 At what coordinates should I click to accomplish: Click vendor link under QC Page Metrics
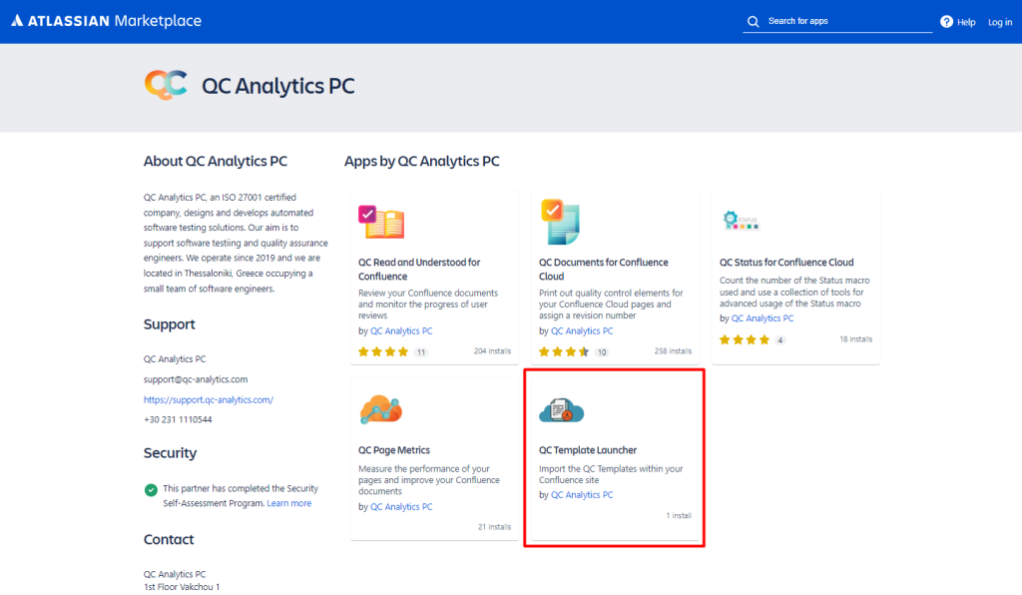coord(401,506)
